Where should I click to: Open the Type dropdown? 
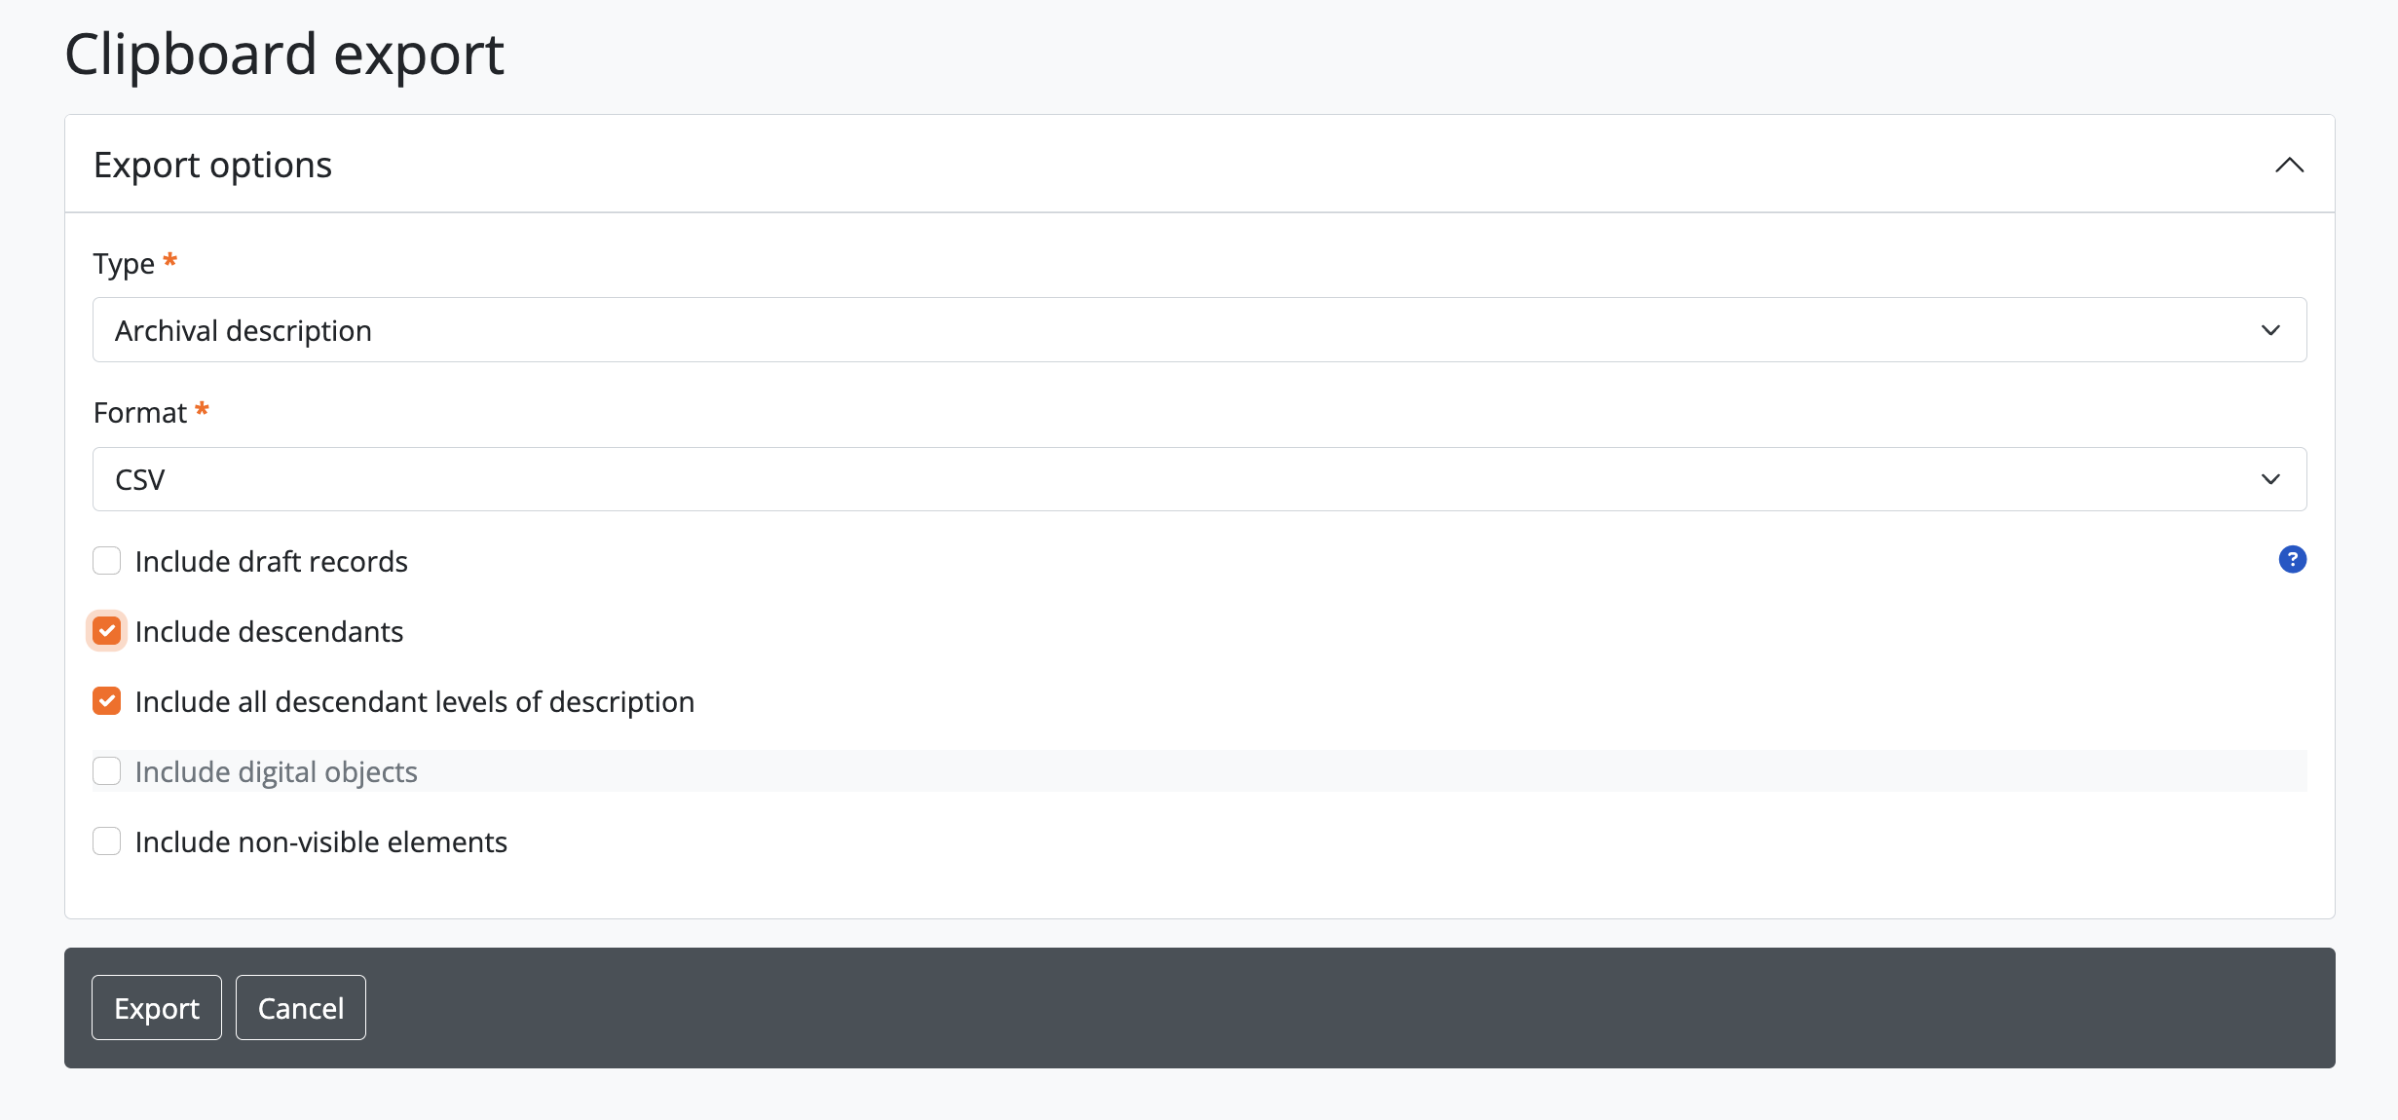pos(1198,330)
